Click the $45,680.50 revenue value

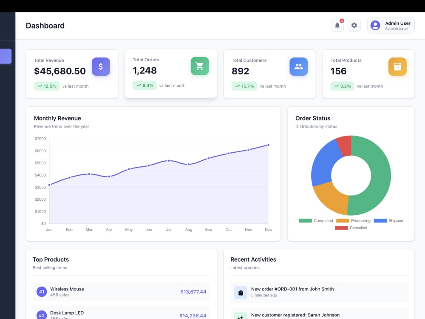[59, 71]
